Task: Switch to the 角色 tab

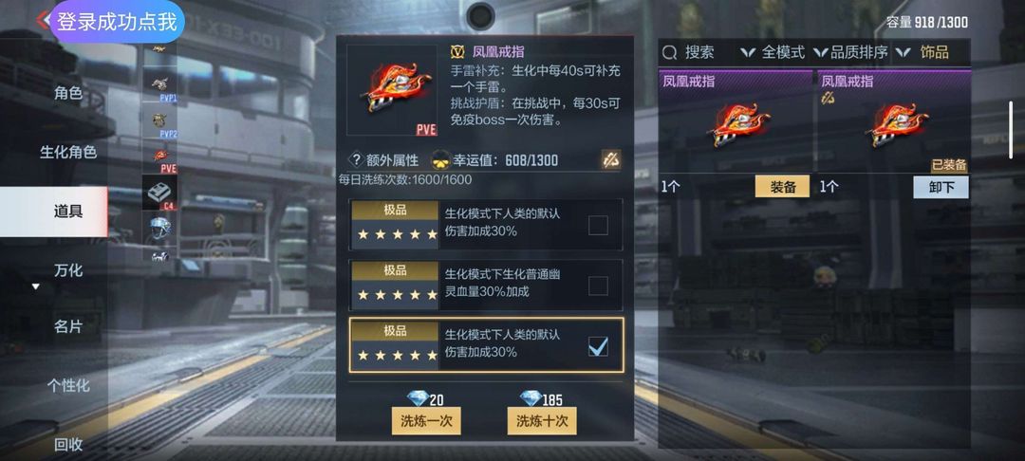Action: (x=68, y=93)
